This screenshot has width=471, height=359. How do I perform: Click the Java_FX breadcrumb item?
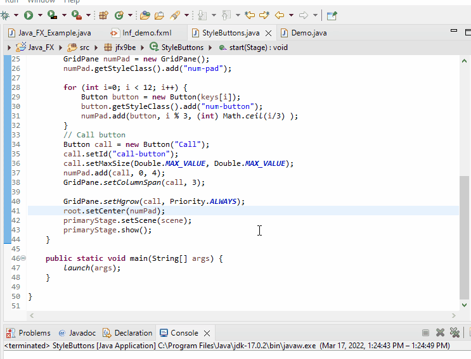[x=41, y=47]
